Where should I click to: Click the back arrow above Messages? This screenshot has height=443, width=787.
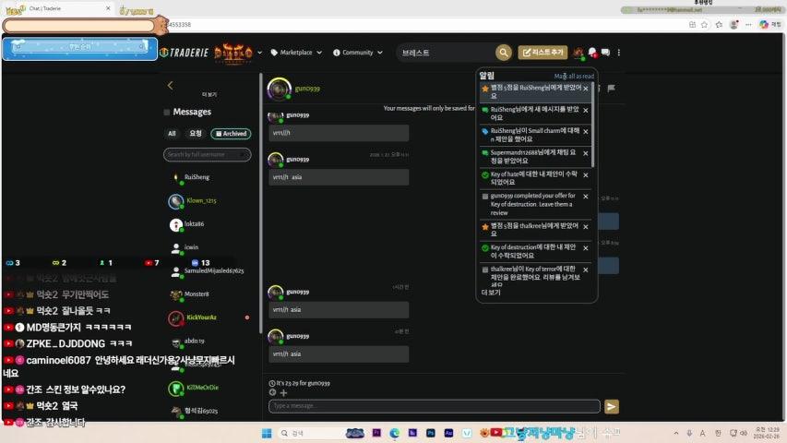pyautogui.click(x=170, y=86)
